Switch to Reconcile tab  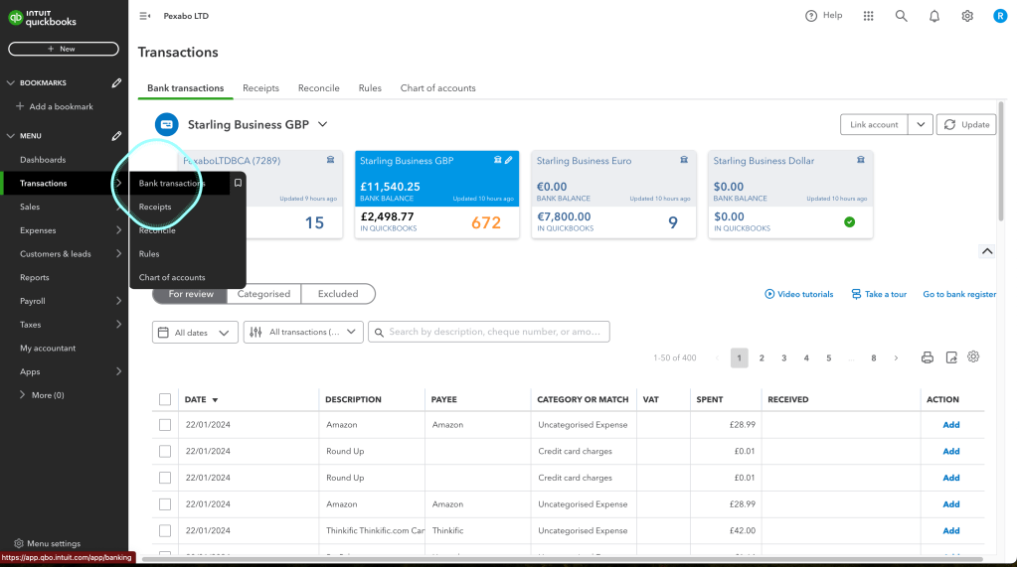pyautogui.click(x=318, y=88)
